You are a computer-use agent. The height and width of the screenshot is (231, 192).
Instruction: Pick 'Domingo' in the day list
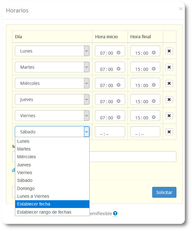click(x=52, y=188)
